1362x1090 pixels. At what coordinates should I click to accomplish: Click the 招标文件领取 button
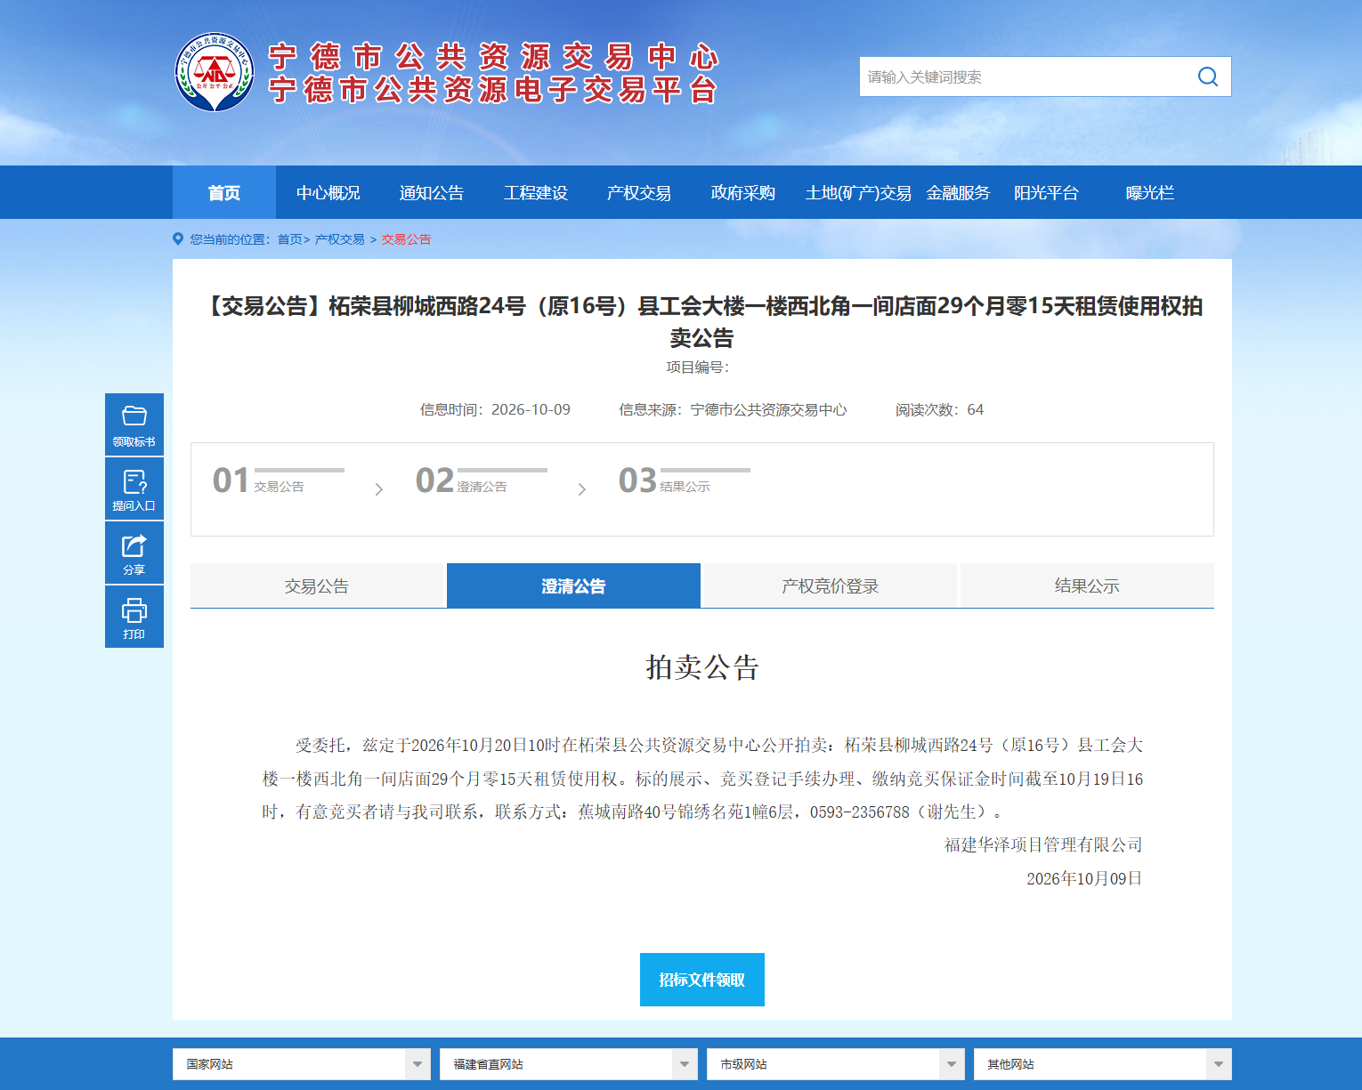coord(702,980)
